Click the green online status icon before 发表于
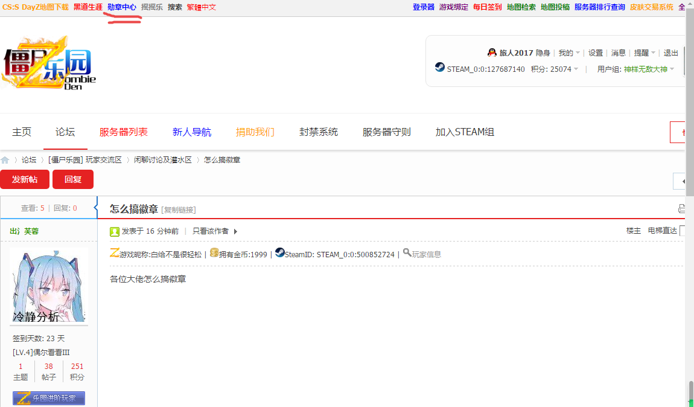The width and height of the screenshot is (694, 407). pos(114,231)
